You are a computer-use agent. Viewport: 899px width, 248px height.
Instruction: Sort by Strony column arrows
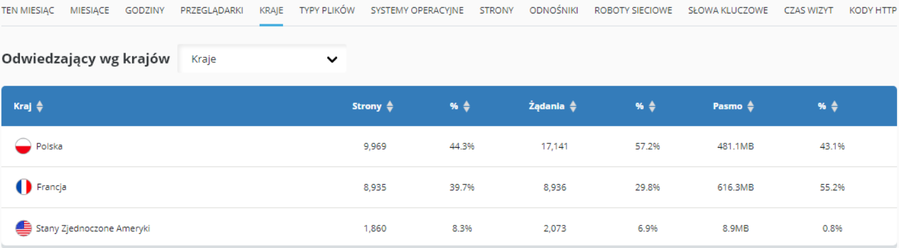click(389, 107)
